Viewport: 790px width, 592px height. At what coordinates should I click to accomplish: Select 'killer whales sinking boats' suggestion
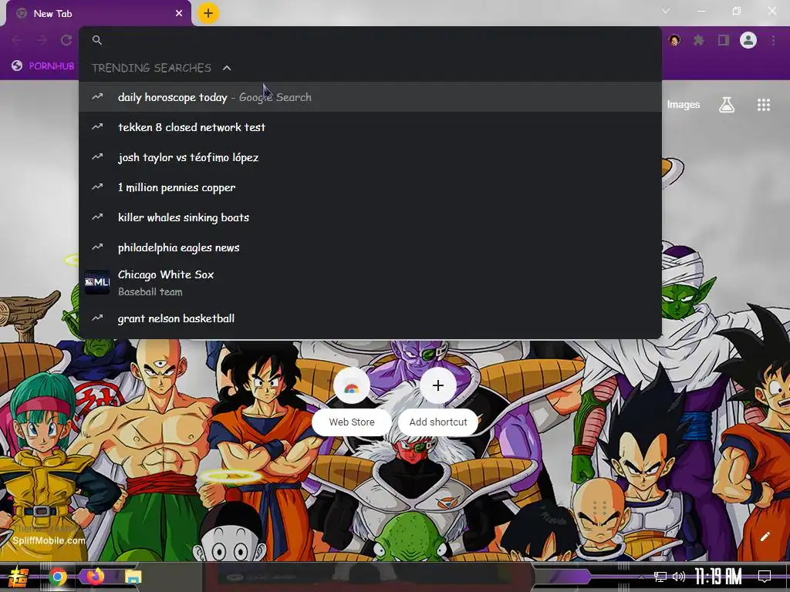(x=370, y=217)
